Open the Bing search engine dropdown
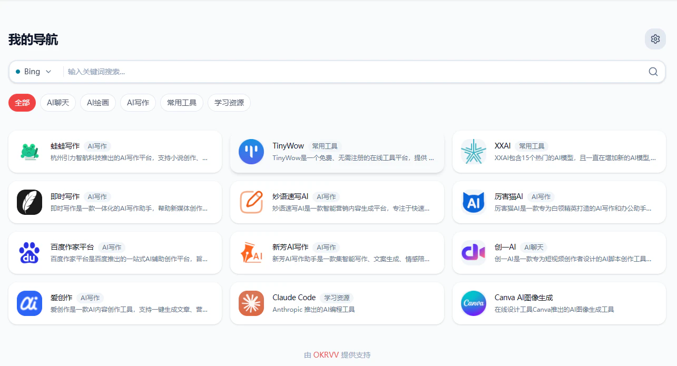 coord(35,72)
